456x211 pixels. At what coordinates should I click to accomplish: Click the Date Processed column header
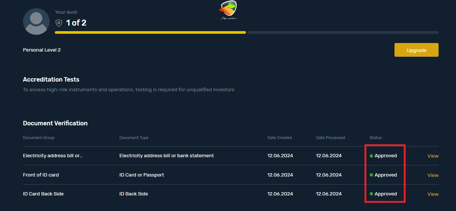tap(330, 138)
